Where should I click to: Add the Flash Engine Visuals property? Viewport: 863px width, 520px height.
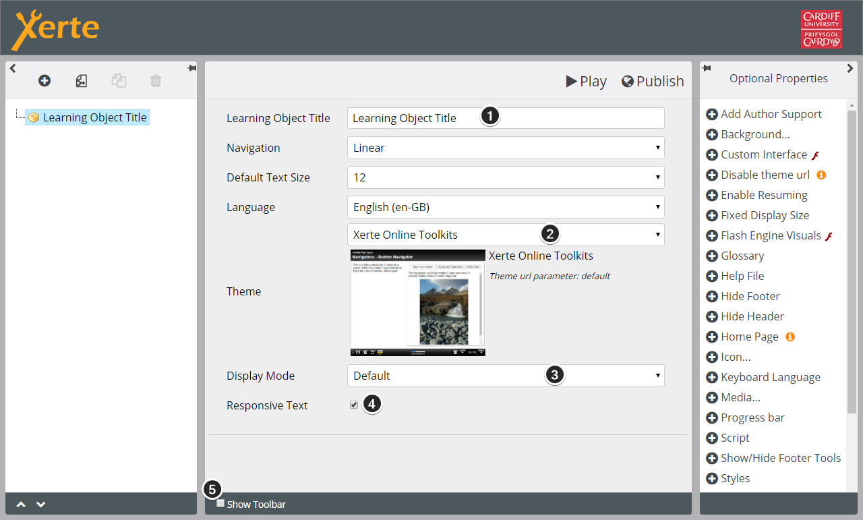point(763,235)
